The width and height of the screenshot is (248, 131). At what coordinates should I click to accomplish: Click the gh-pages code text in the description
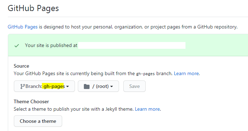[145, 74]
